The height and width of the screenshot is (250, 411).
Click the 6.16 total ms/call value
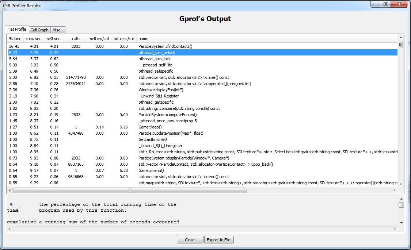(124, 127)
